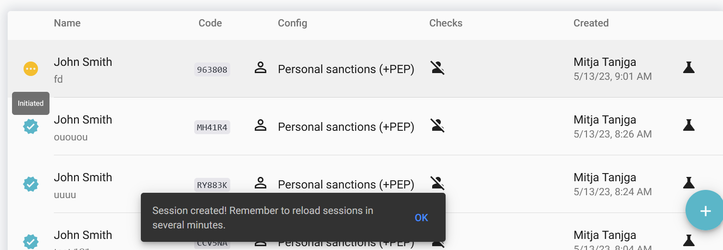Click crossed-out person checks icon, MH41R4 row
723x250 pixels.
(437, 125)
